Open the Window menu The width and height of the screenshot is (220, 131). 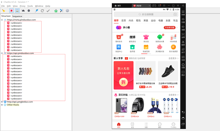[x=39, y=6]
